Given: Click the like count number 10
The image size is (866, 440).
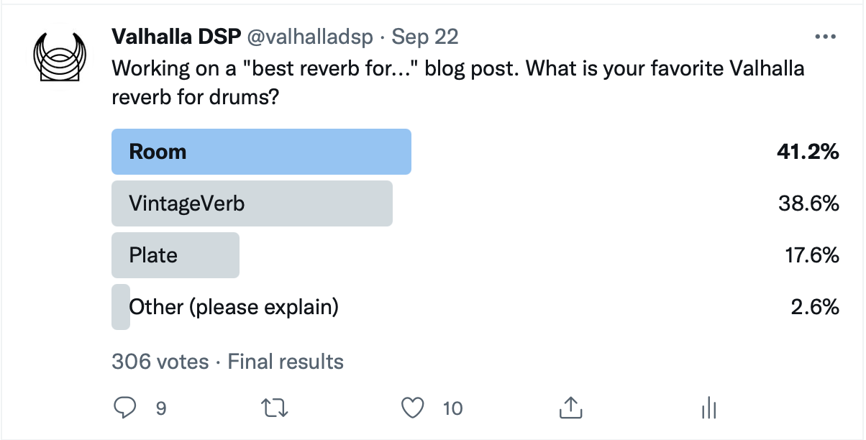Looking at the screenshot, I should click(x=452, y=409).
